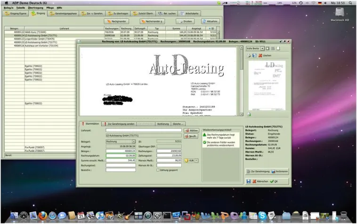Viewport: 357px width, 224px height.
Task: Open Spotlight search in the menu bar
Action: point(350,3)
